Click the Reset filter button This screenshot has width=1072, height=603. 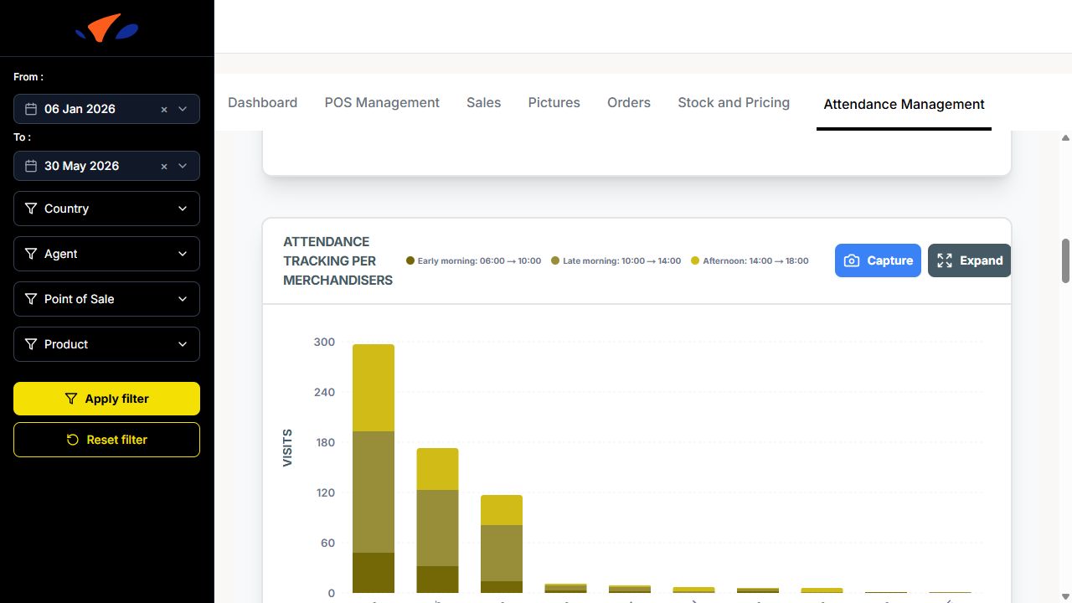[106, 440]
